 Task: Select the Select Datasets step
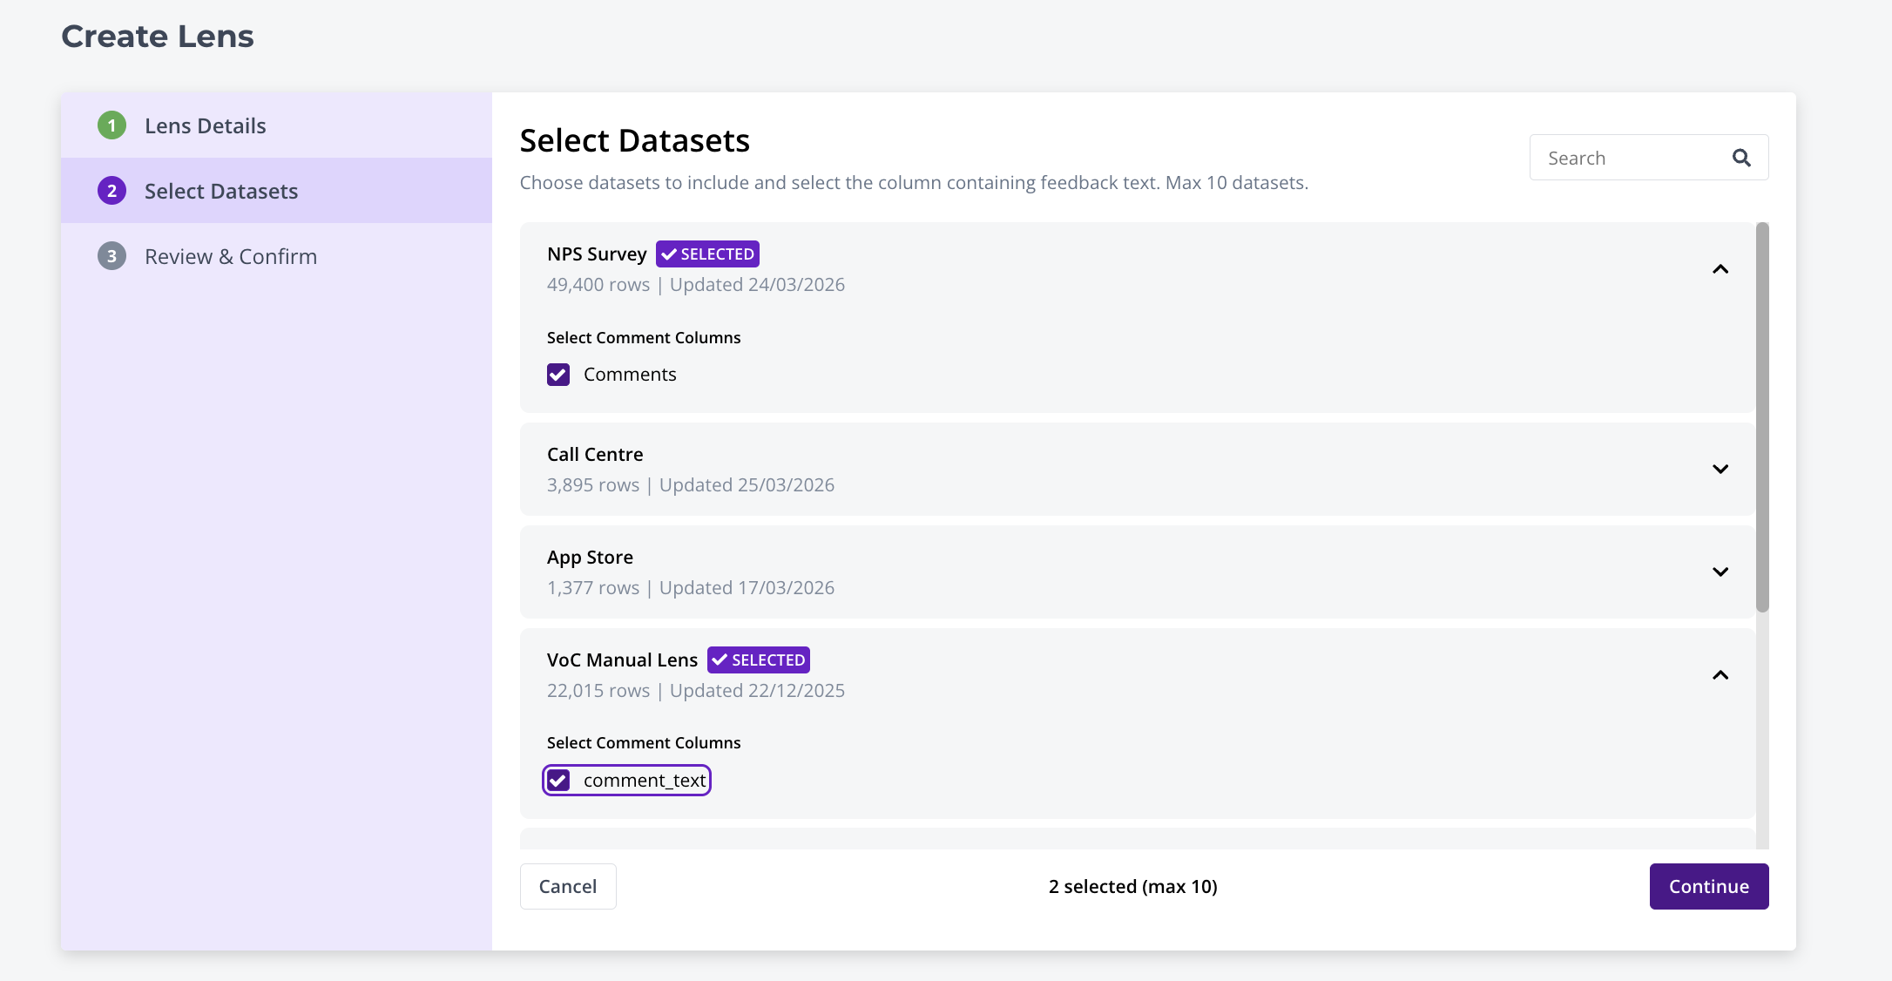(220, 191)
